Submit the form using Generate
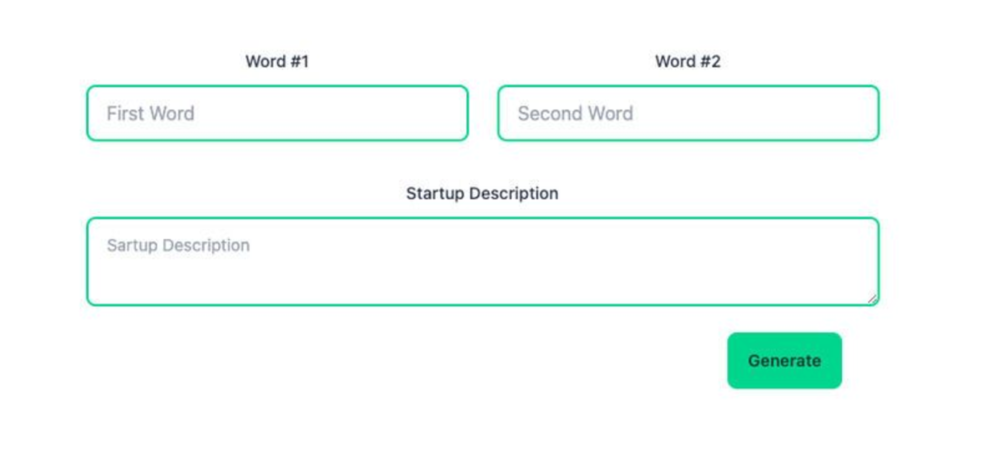 pos(784,360)
